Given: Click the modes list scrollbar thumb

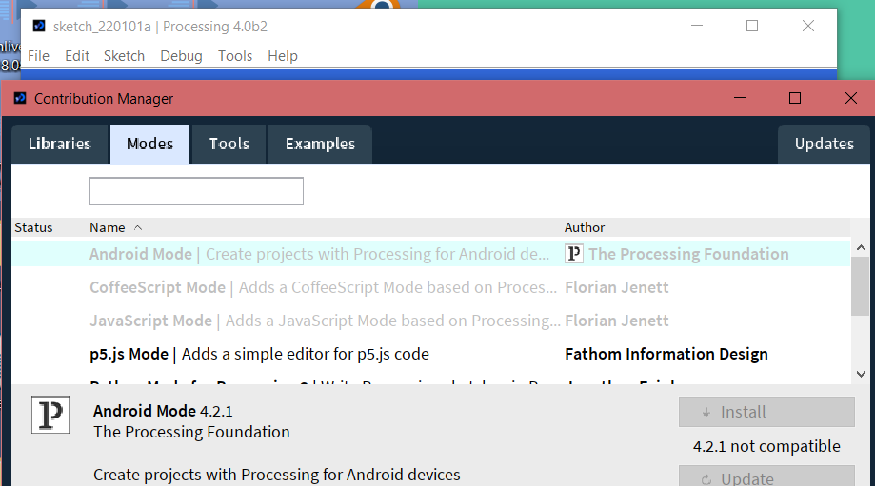Looking at the screenshot, I should point(861,286).
